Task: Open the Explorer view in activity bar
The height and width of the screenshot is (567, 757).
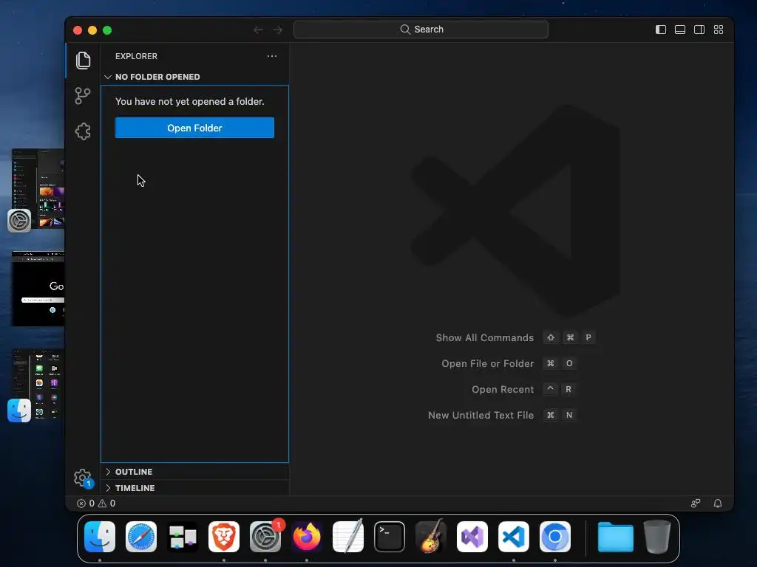Action: [x=83, y=61]
